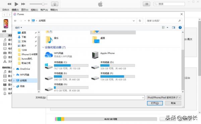This screenshot has width=201, height=124.
Task: Click the blue help question-mark icon
Action: 180,28
